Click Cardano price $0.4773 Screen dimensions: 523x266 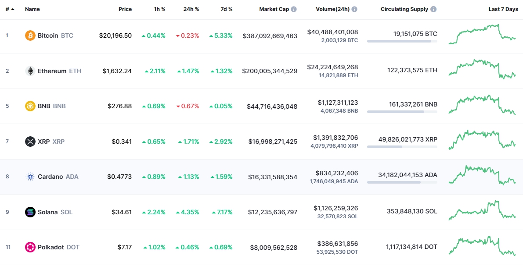coord(119,177)
